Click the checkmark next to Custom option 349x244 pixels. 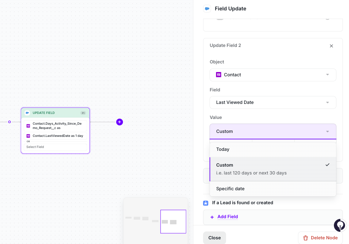(x=327, y=165)
